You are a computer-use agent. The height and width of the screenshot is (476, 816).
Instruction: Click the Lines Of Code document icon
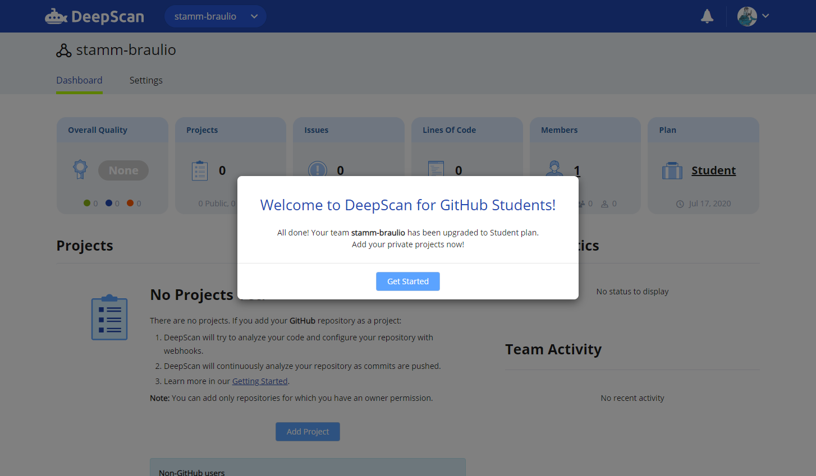pyautogui.click(x=436, y=169)
